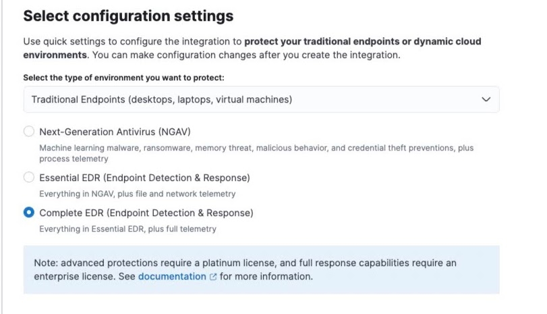Open the environment type dropdown
The width and height of the screenshot is (547, 314).
[261, 99]
